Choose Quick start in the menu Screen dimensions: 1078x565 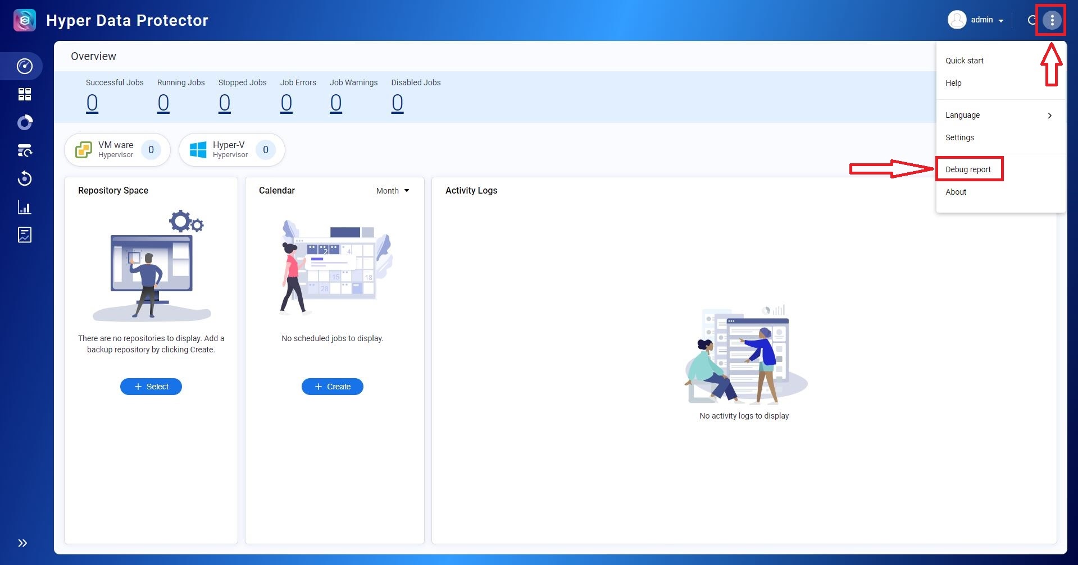(x=965, y=61)
